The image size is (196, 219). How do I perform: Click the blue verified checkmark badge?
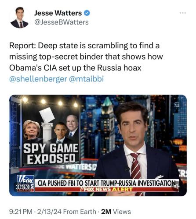(x=87, y=13)
